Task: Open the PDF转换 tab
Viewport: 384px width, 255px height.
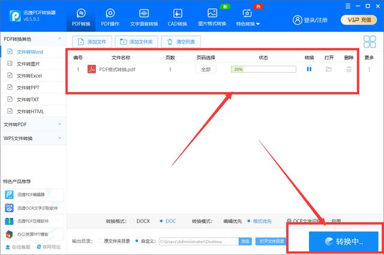Action: click(81, 17)
